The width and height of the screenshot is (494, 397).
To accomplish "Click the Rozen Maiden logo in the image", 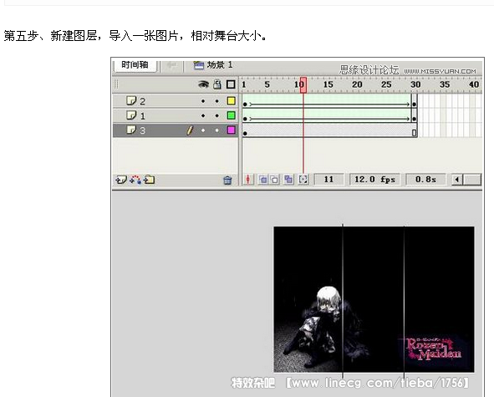I will coord(434,349).
